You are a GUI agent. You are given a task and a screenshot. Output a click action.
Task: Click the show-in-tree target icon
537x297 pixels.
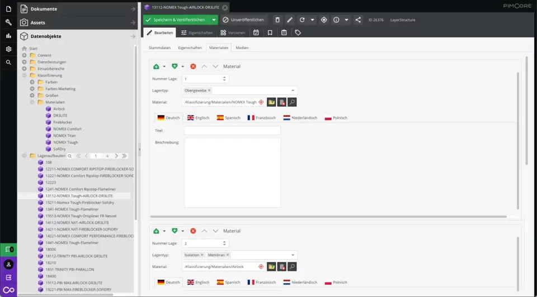click(324, 20)
